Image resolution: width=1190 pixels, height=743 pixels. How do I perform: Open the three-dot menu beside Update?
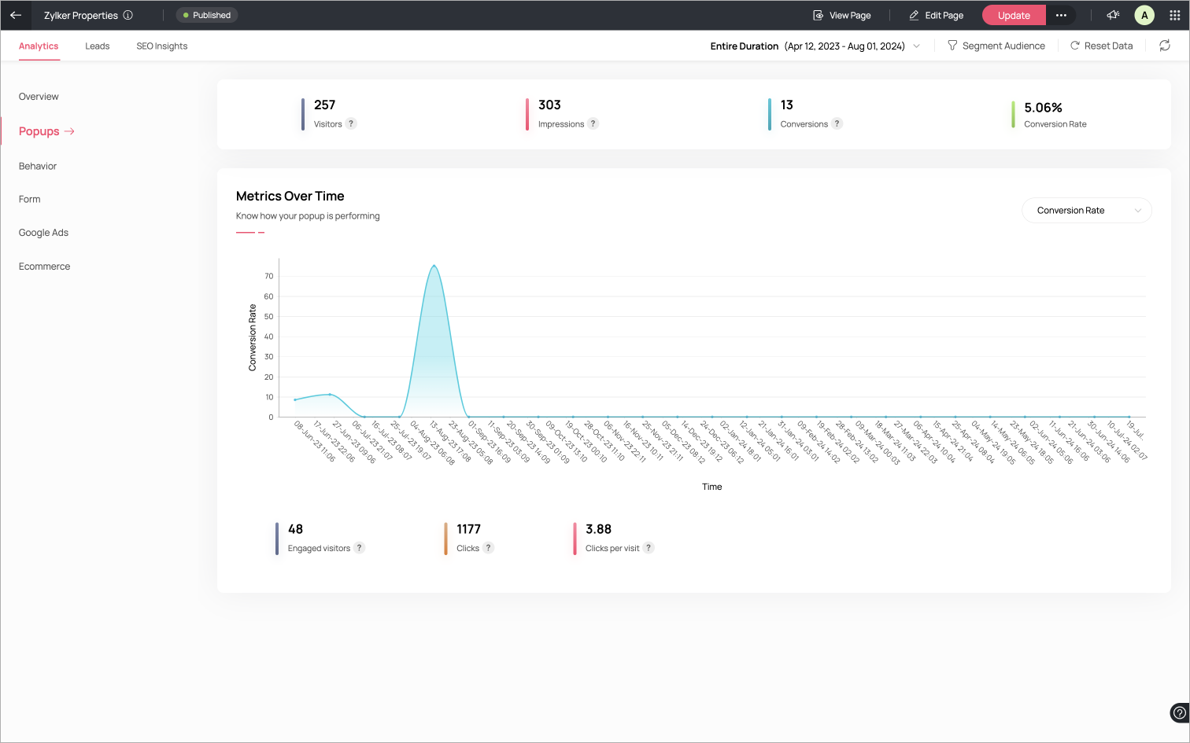[x=1061, y=15]
